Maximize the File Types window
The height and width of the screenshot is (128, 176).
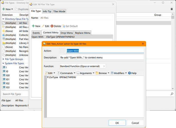pyautogui.click(x=163, y=3)
